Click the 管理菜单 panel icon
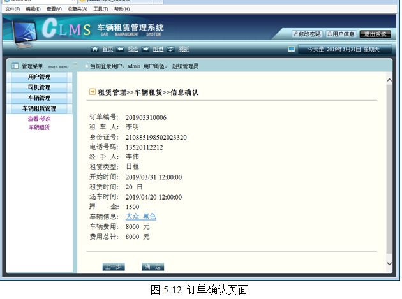Viewport: 402px width, 299px height. [x=15, y=66]
